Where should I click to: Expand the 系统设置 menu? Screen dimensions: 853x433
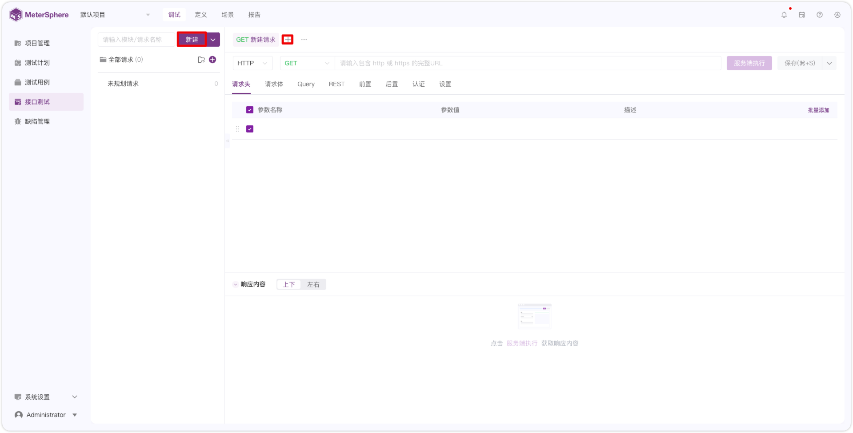(46, 397)
